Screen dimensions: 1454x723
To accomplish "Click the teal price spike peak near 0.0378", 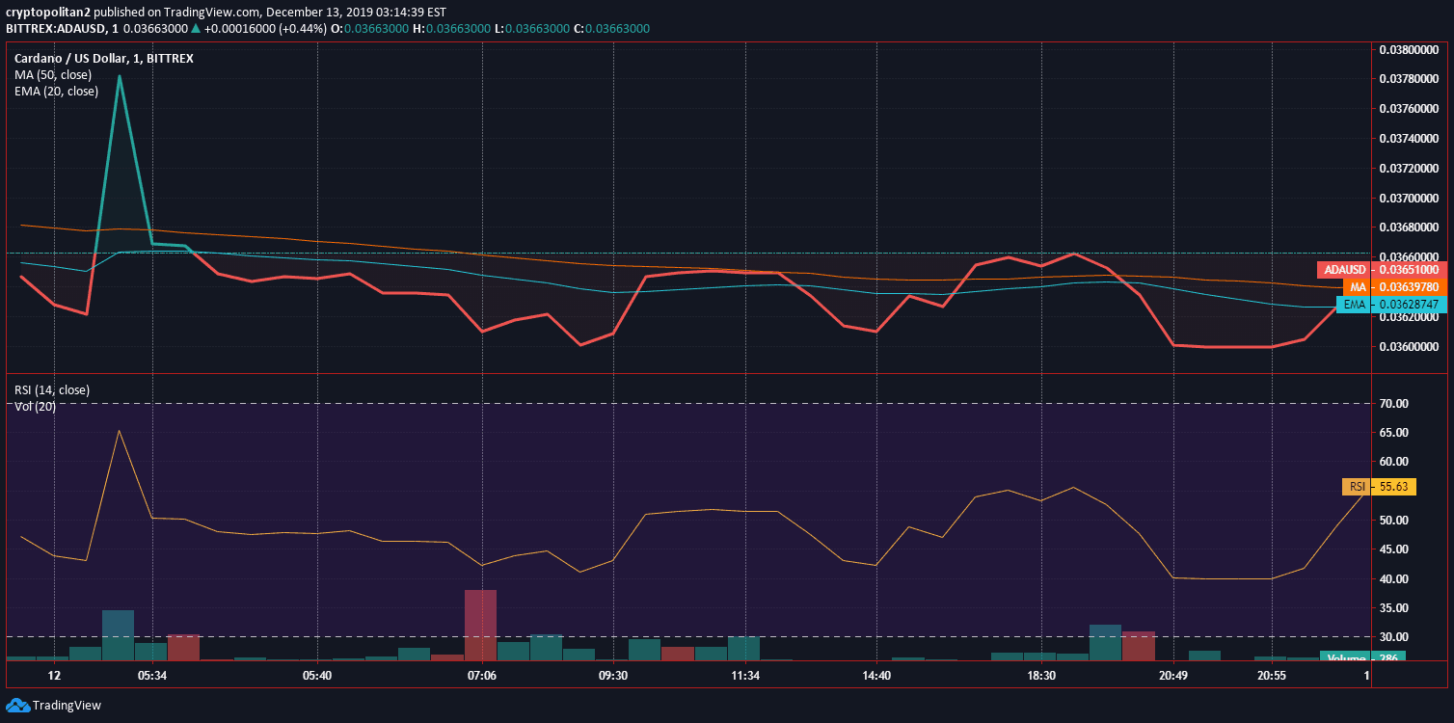I will pos(120,76).
